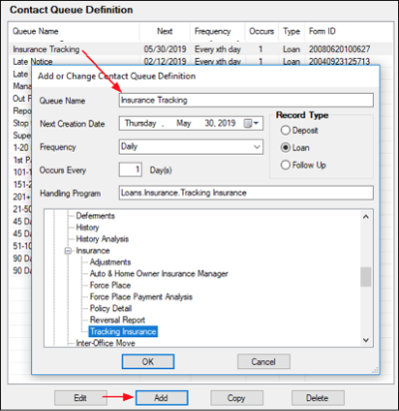Click the Edit button
The width and height of the screenshot is (399, 411).
81,398
